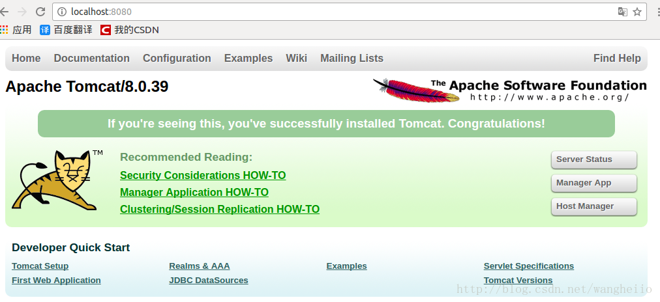Image resolution: width=660 pixels, height=302 pixels.
Task: Open Security Considerations HOW-TO link
Action: (203, 175)
